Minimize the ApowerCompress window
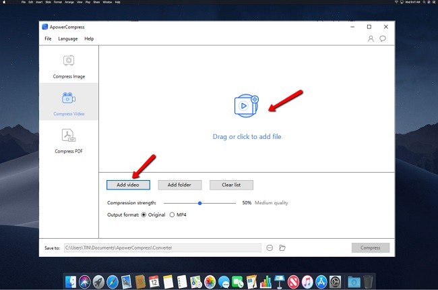The image size is (438, 290). 352,27
